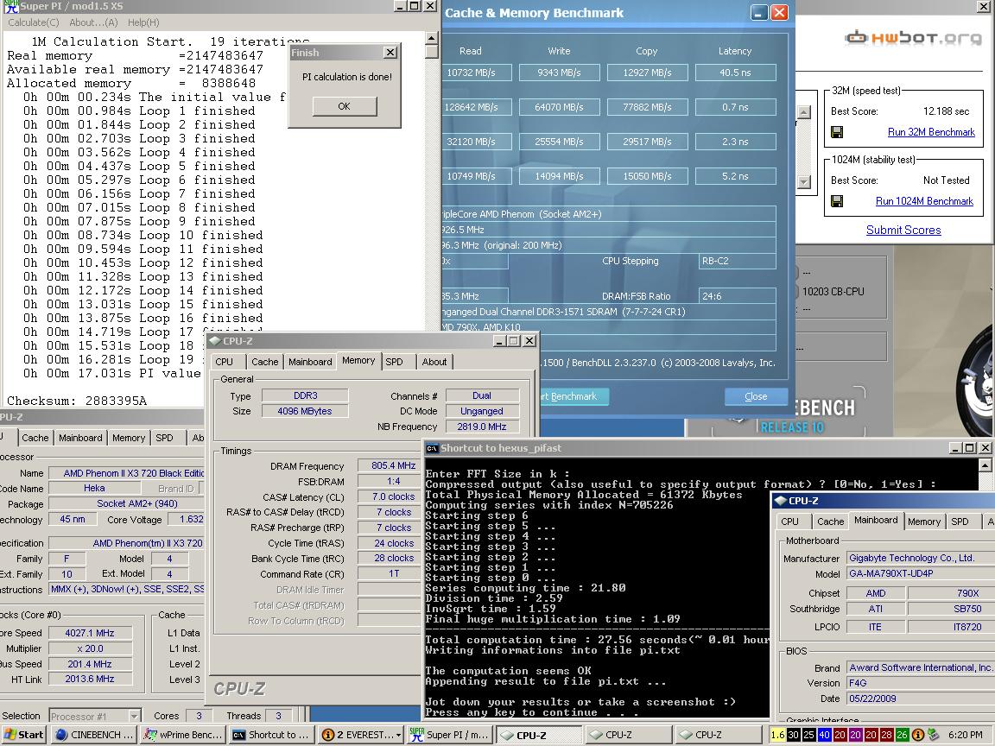
Task: Click the Start button on the taskbar
Action: tap(23, 735)
